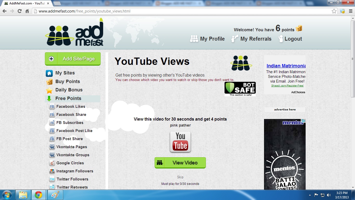Click the page scrollbar down arrow

(x=353, y=187)
